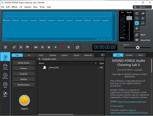Click the volume ramp triangle icon
The width and height of the screenshot is (153, 116).
143,13
